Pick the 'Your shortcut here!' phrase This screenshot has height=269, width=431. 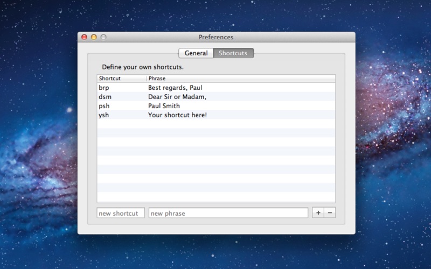click(x=177, y=115)
